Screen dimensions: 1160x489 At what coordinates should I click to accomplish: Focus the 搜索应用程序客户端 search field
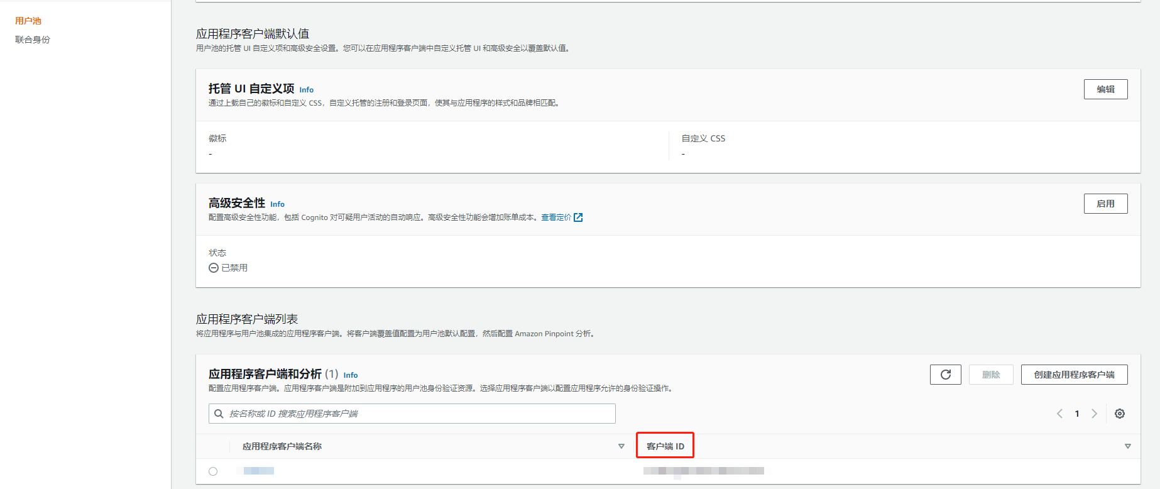(x=412, y=414)
